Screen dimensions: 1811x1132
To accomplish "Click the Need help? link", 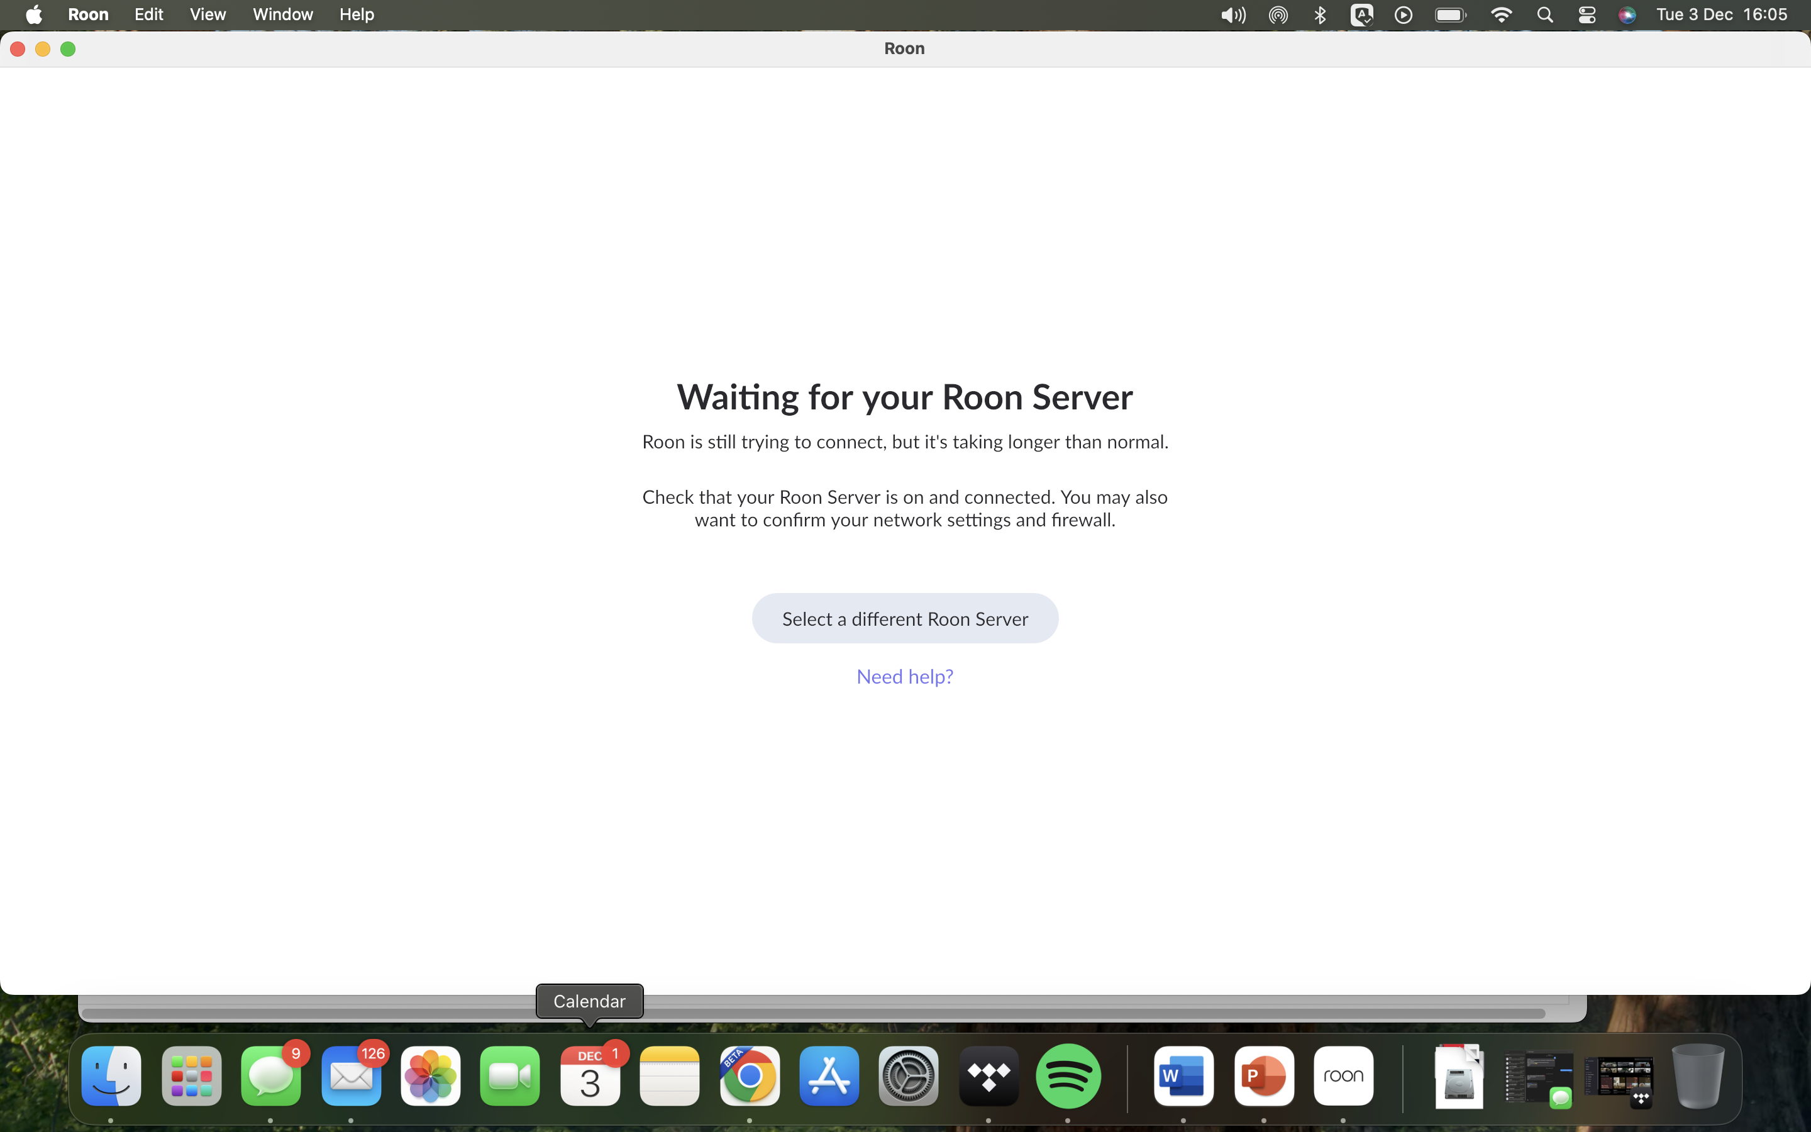I will point(904,676).
